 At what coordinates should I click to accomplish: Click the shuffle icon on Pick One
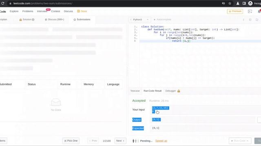[x=65, y=141]
